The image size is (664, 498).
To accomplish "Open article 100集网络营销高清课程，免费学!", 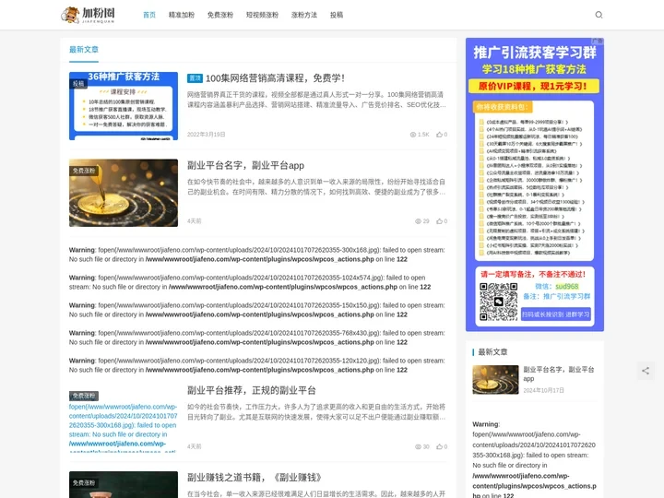I will click(275, 78).
